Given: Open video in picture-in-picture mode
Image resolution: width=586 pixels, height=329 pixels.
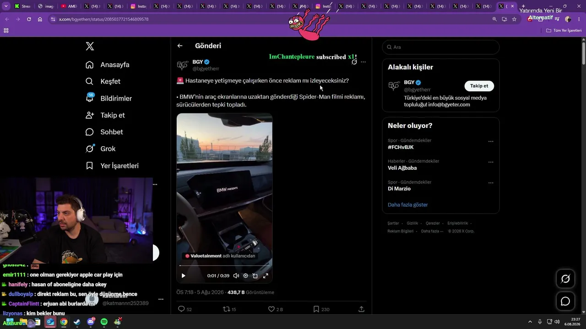Looking at the screenshot, I should pyautogui.click(x=255, y=276).
